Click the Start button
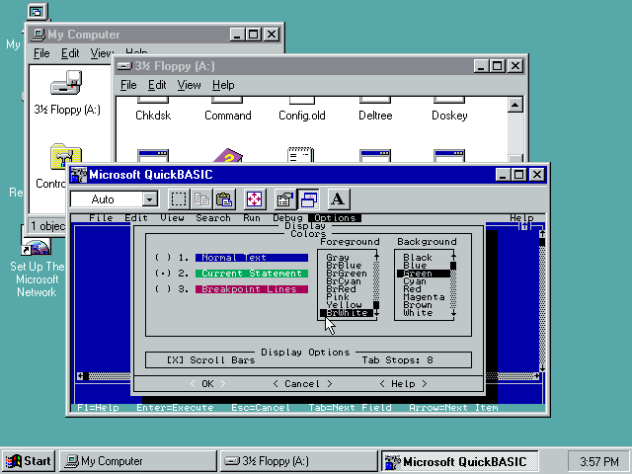The height and width of the screenshot is (474, 632). click(29, 461)
